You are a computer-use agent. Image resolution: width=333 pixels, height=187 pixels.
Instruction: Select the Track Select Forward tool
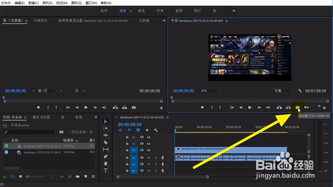(x=105, y=128)
